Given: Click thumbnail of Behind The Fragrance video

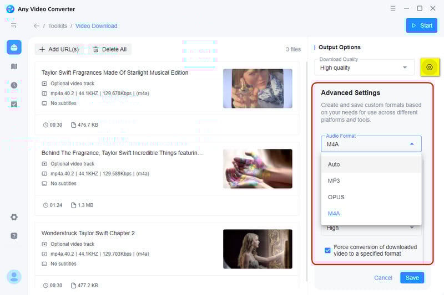Looking at the screenshot, I should click(x=258, y=168).
